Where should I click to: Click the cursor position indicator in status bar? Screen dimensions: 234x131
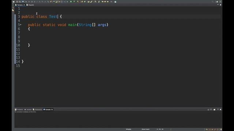point(160,129)
